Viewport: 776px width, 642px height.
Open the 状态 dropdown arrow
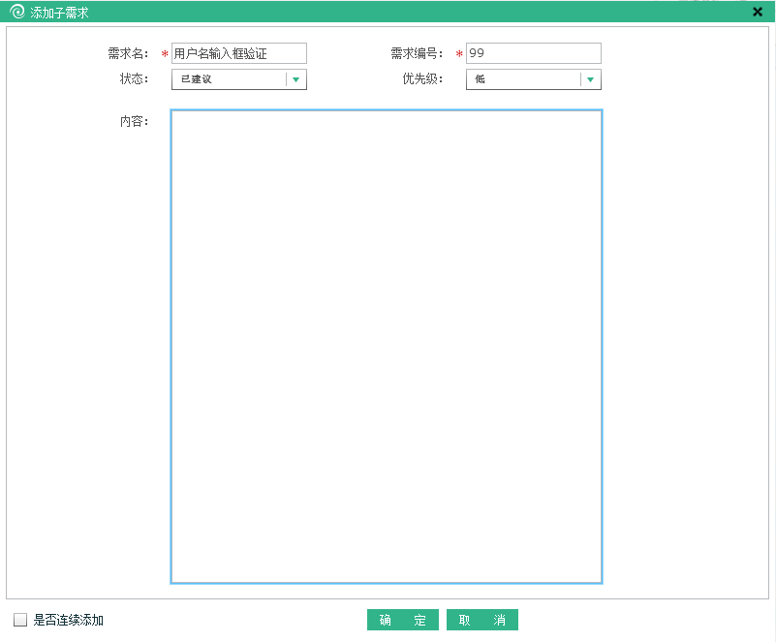pos(295,79)
